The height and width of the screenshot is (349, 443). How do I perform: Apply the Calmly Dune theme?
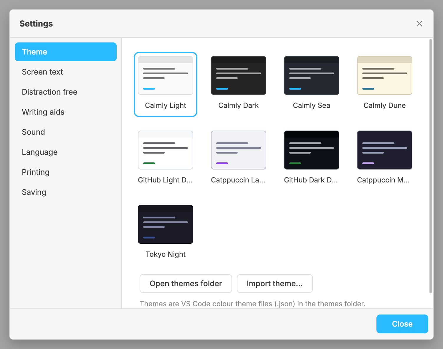coord(385,84)
